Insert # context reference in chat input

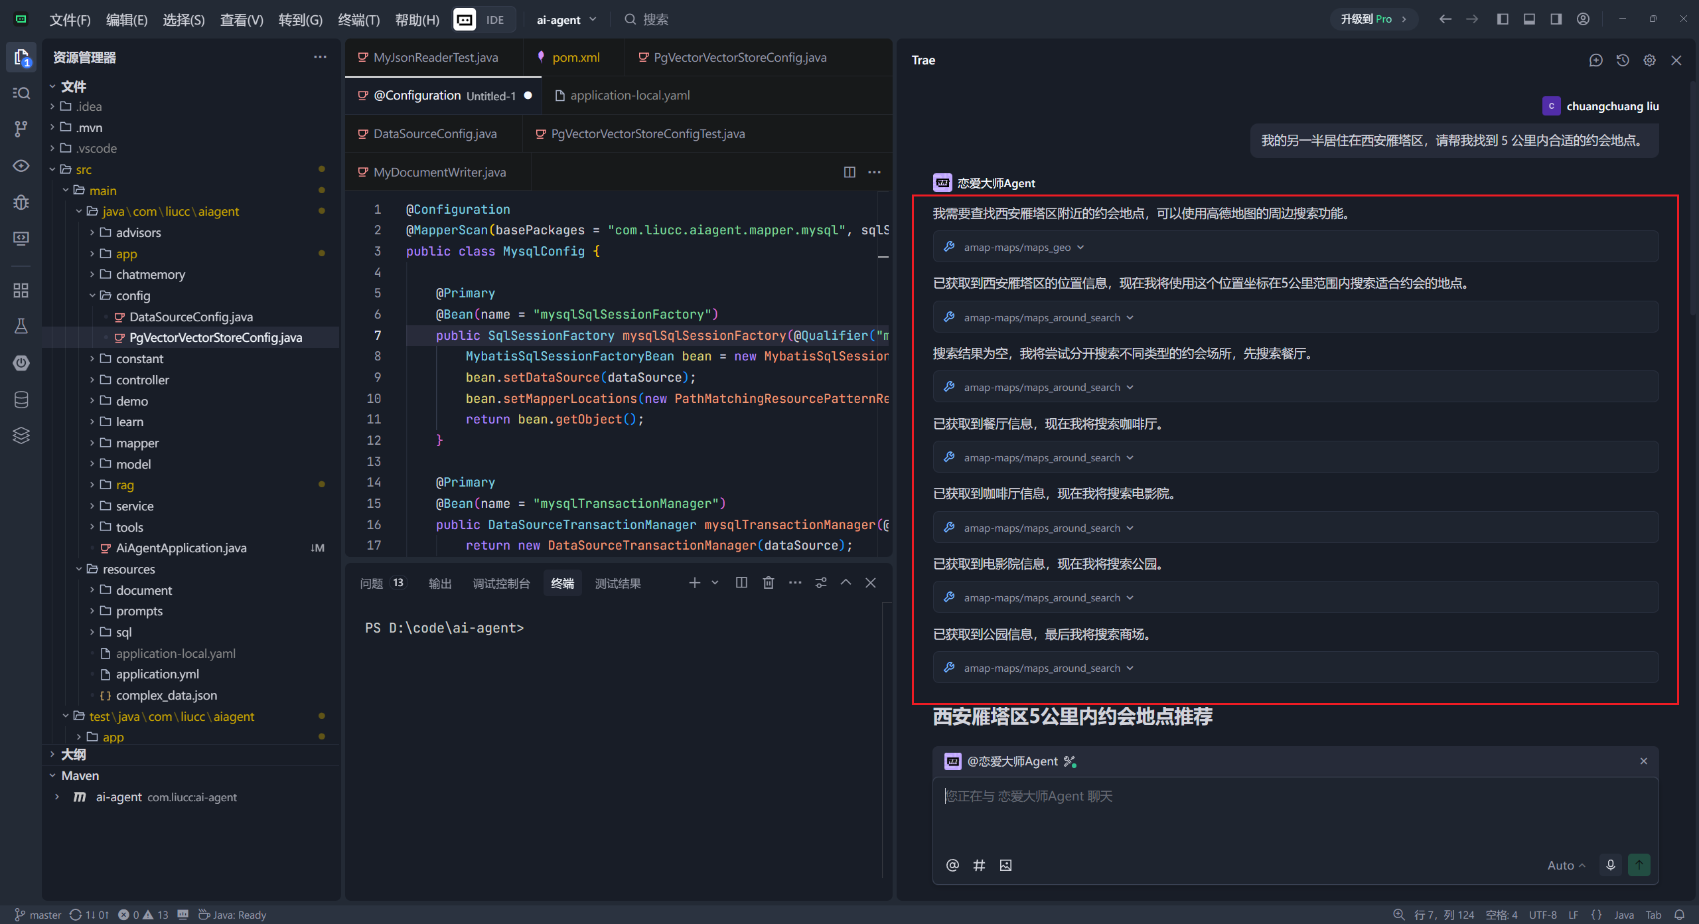[979, 865]
